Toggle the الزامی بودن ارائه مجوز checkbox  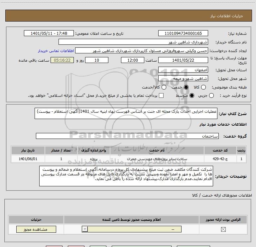pos(223,229)
